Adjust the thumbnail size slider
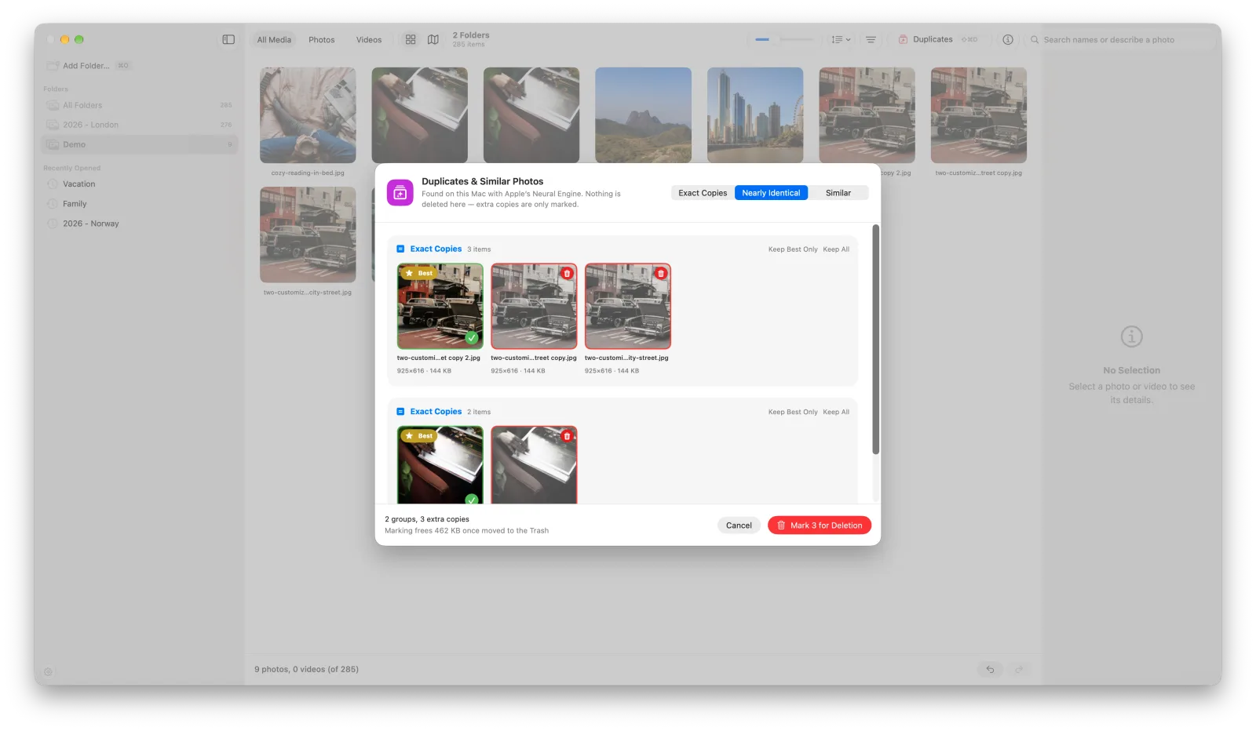Image resolution: width=1256 pixels, height=731 pixels. click(x=784, y=39)
